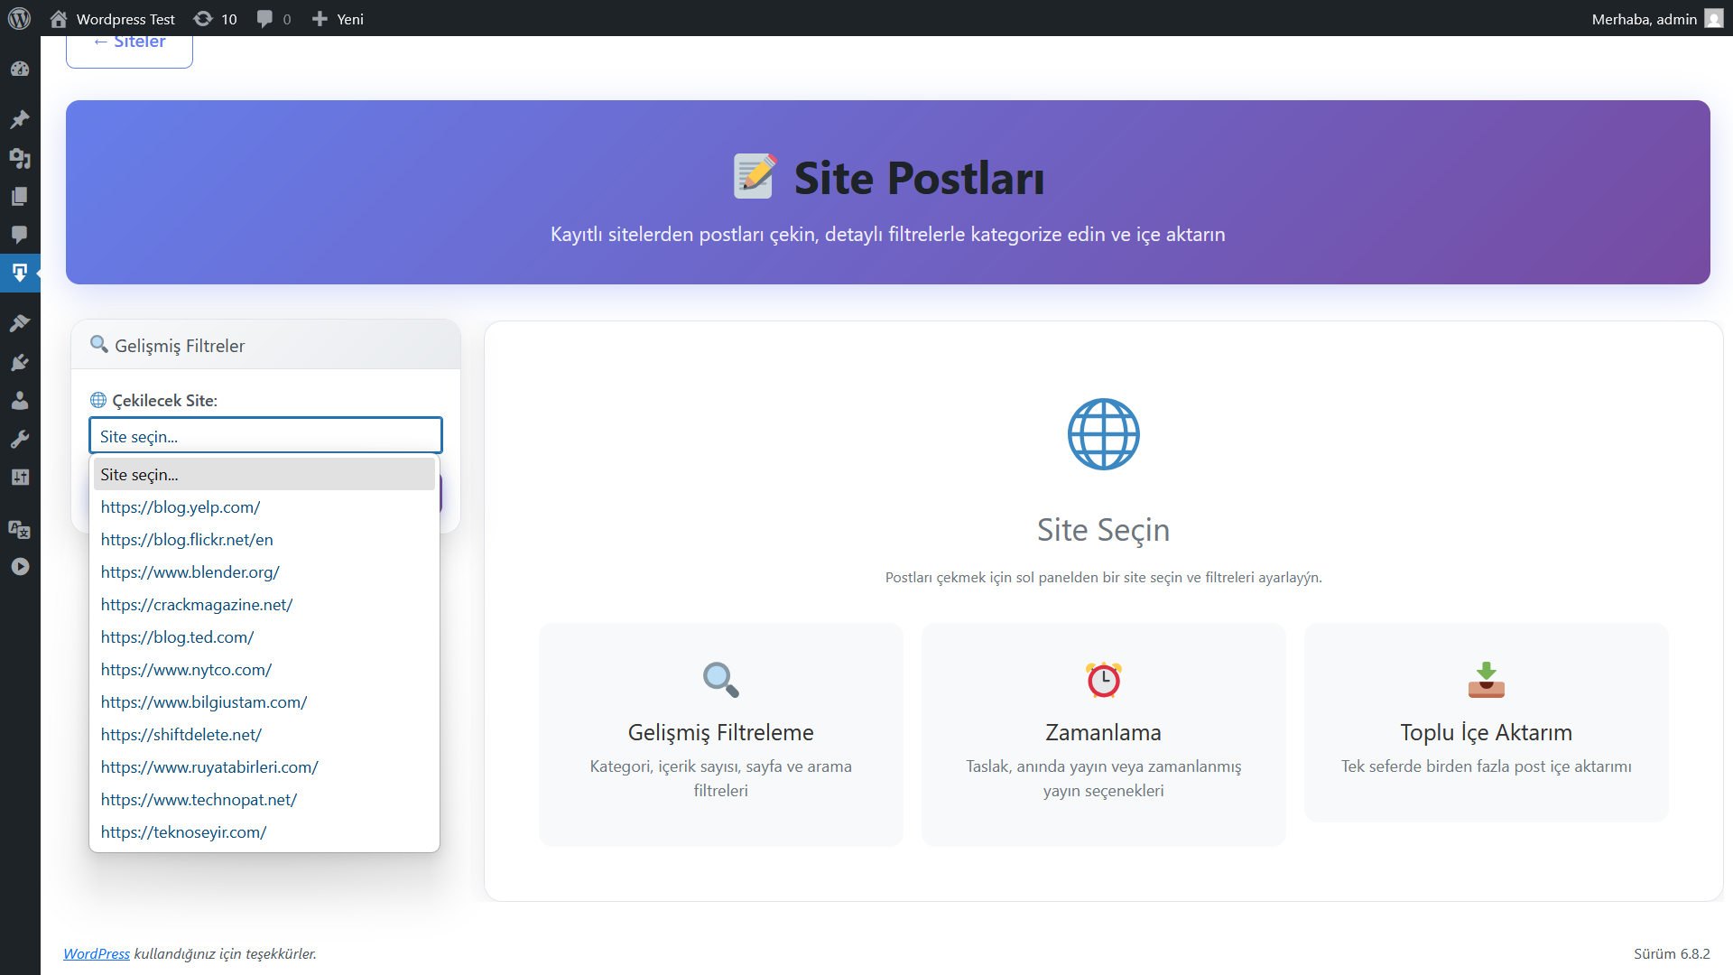Click the 'Tek seferde birden fazla post' description

[1487, 766]
